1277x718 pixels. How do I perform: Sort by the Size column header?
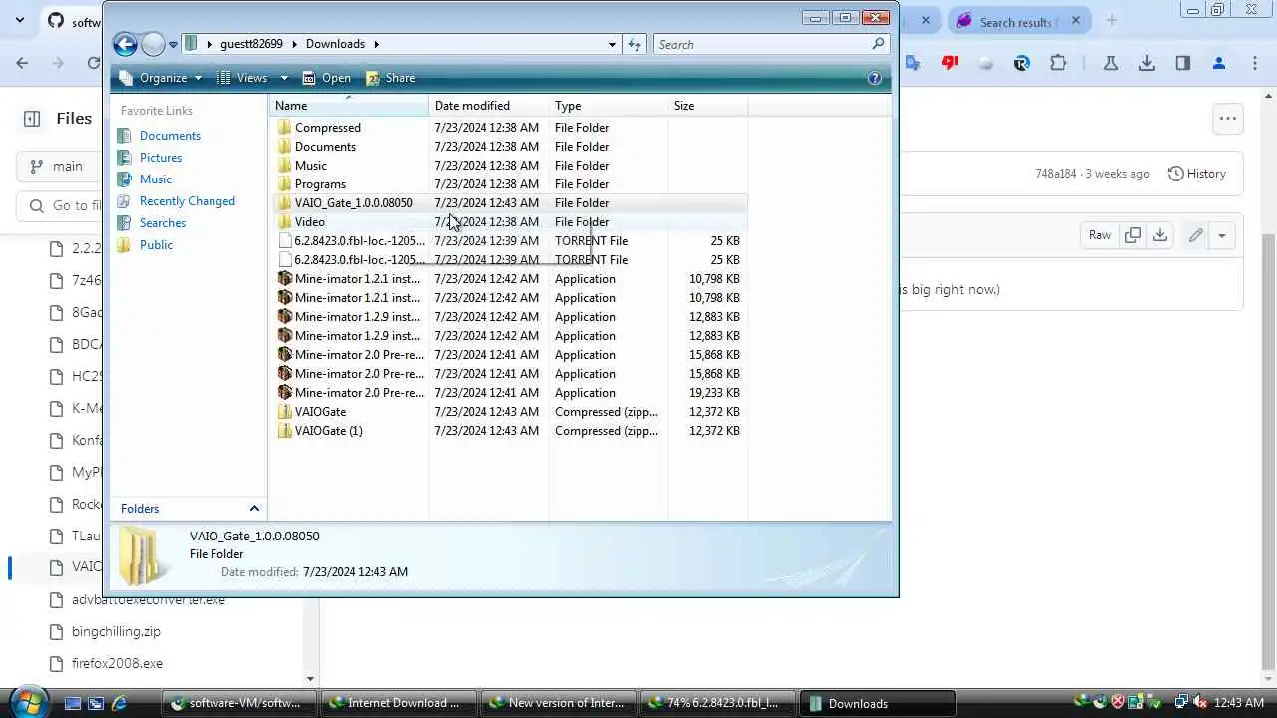coord(708,106)
